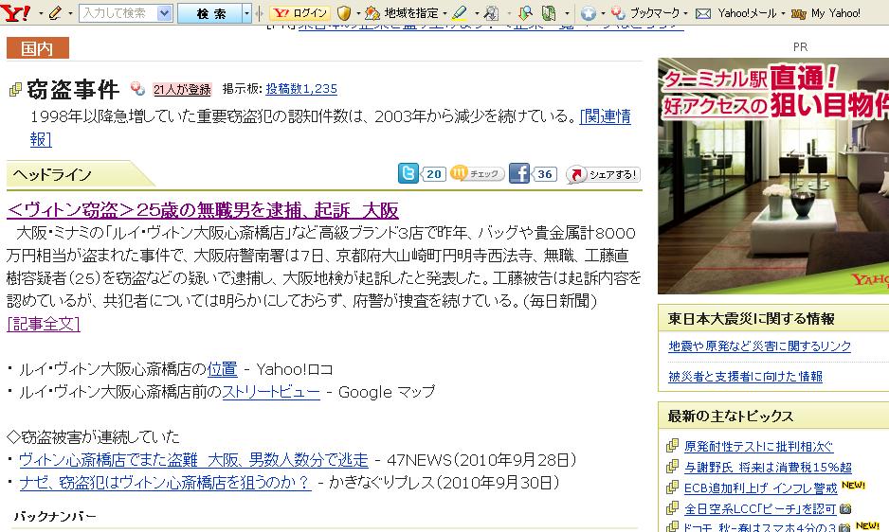This screenshot has height=532, width=889.
Task: Click the Facebook share icon
Action: point(518,173)
